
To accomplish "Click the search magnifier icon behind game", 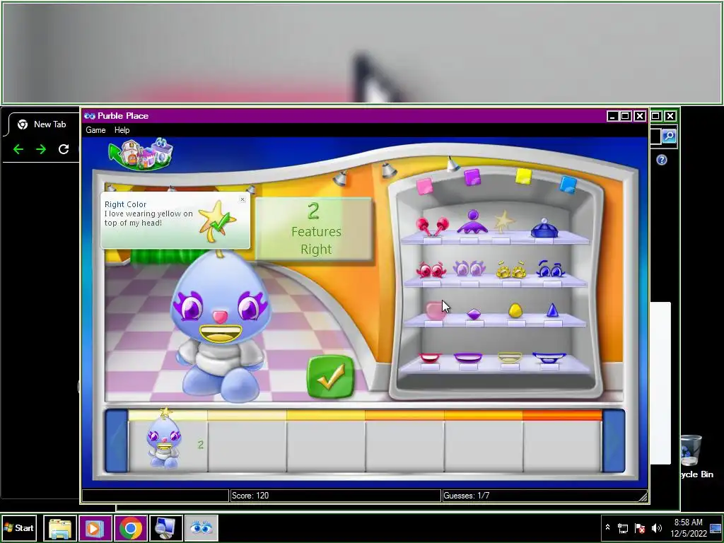I will tap(669, 136).
